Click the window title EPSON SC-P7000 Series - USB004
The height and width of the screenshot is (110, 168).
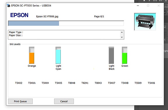31,6
